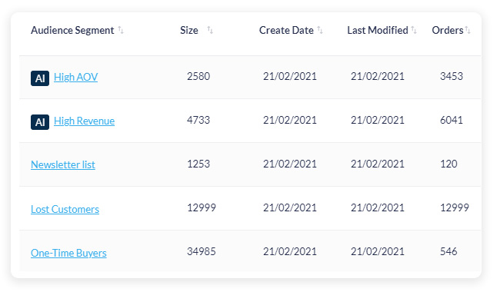Click the Size column sort arrows
Screen dimensions: 500x292
click(210, 30)
